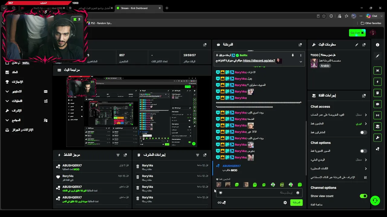Open the channel avatar beside Go live

point(373,33)
